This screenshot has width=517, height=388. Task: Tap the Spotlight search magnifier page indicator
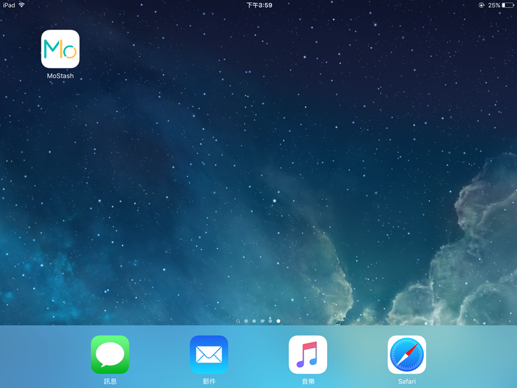(238, 321)
